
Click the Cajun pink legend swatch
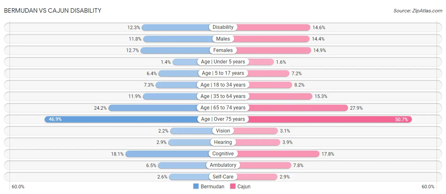pos(233,186)
